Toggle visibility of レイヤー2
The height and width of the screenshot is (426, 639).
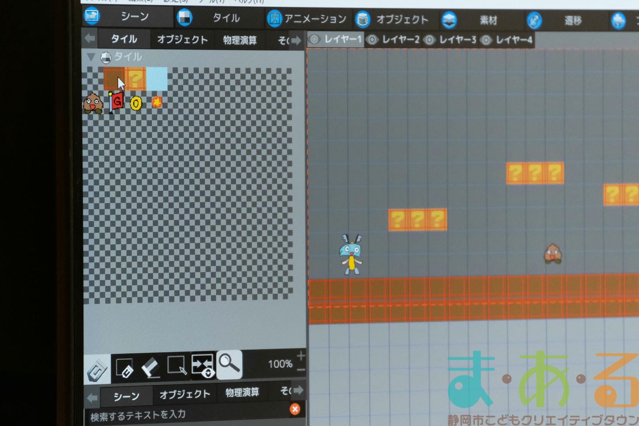372,40
